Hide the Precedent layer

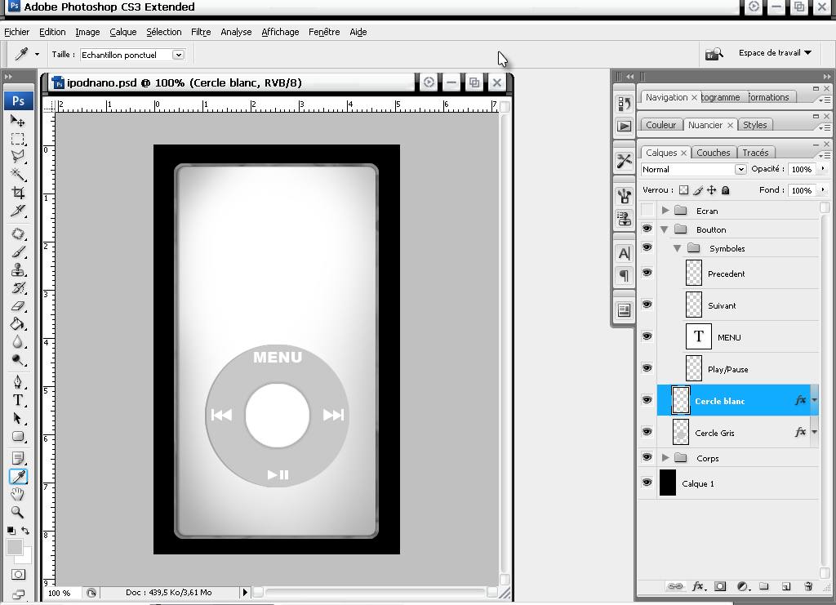(647, 273)
